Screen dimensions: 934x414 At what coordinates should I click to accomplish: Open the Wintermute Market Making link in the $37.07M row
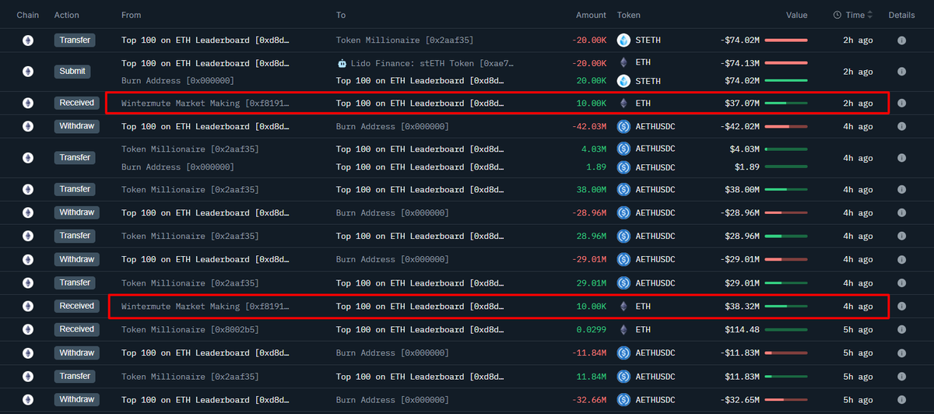tap(205, 103)
